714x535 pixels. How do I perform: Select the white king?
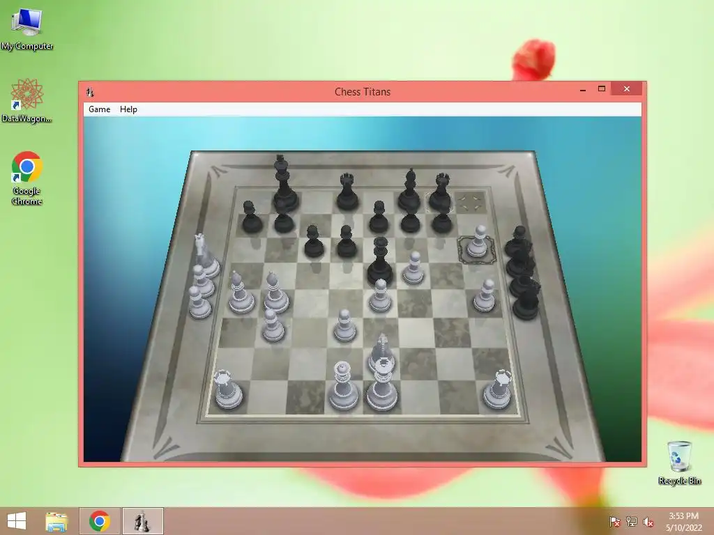point(382,384)
